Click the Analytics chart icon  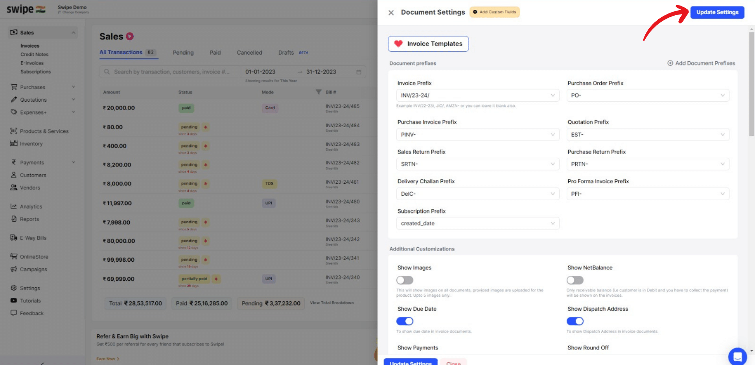point(14,206)
